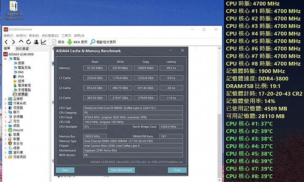Click the 伺服器 server icon
The image size is (304, 182).
10,108
